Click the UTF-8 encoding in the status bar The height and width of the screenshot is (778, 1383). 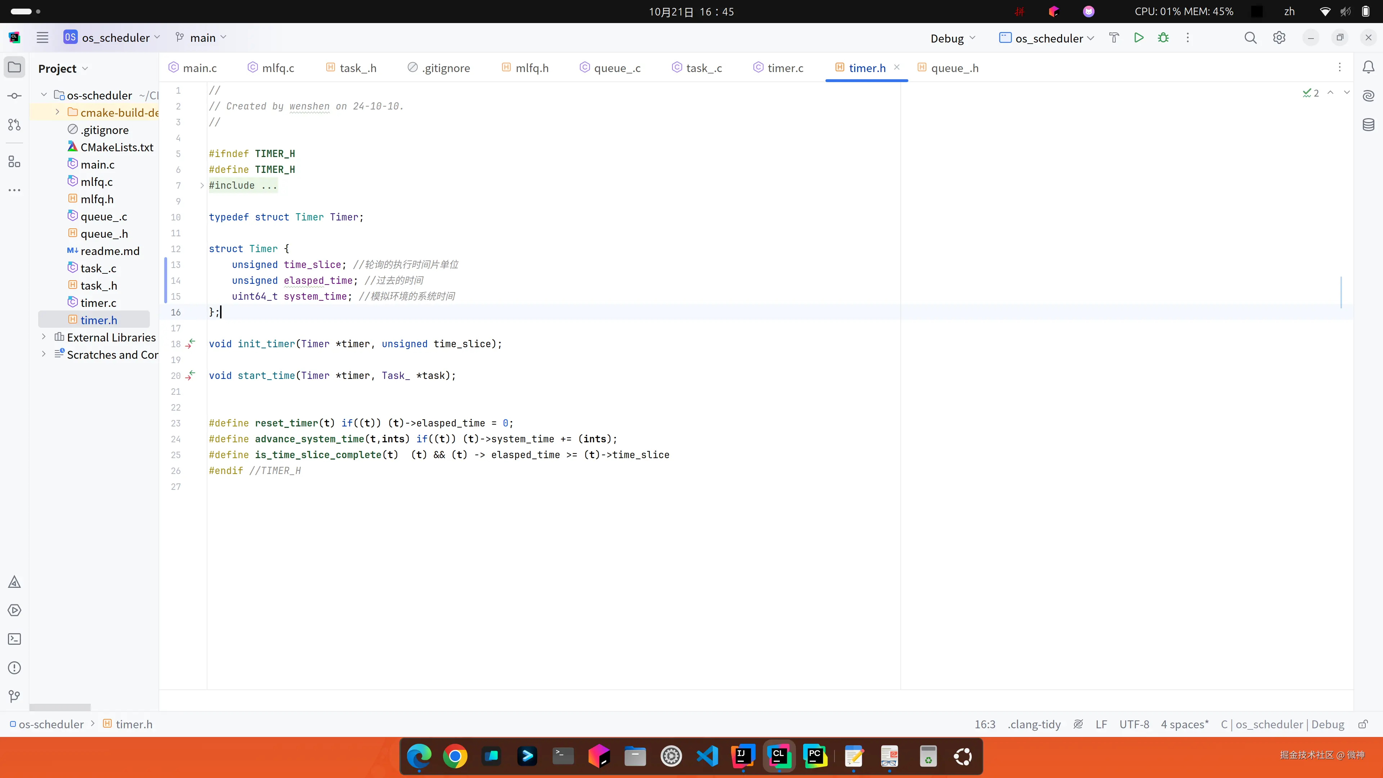tap(1134, 724)
